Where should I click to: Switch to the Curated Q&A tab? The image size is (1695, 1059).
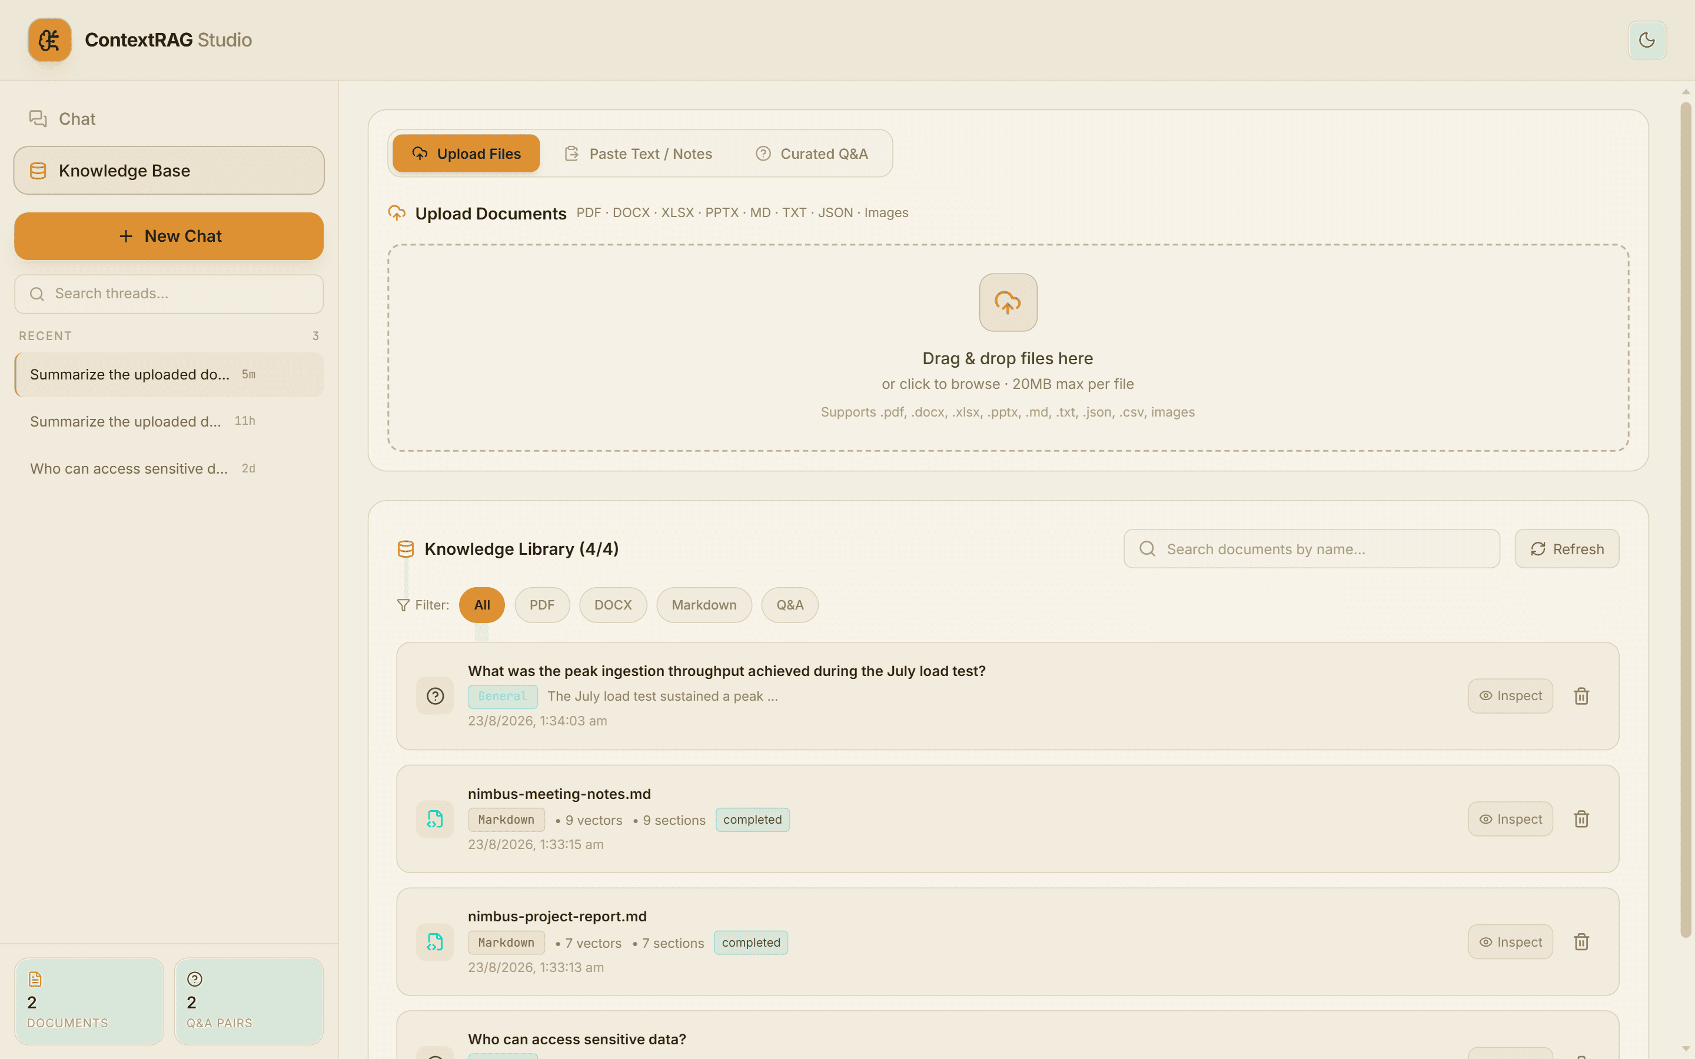click(812, 154)
